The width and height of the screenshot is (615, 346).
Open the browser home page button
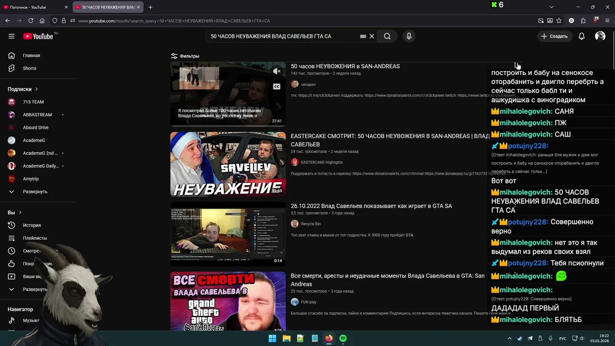42,21
